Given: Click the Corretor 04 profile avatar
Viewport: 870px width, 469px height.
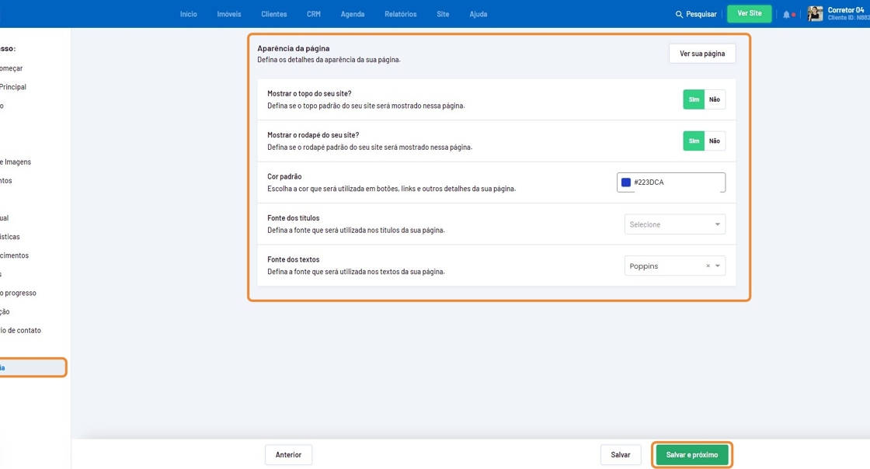Looking at the screenshot, I should (x=815, y=14).
